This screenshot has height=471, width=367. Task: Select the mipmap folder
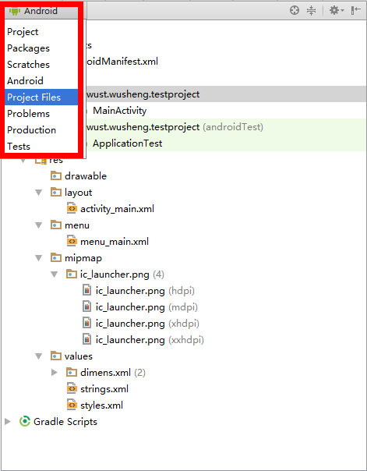click(x=83, y=258)
